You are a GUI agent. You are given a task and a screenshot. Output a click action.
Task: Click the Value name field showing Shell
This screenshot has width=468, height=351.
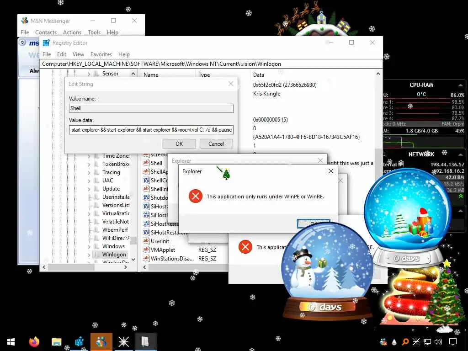(151, 108)
